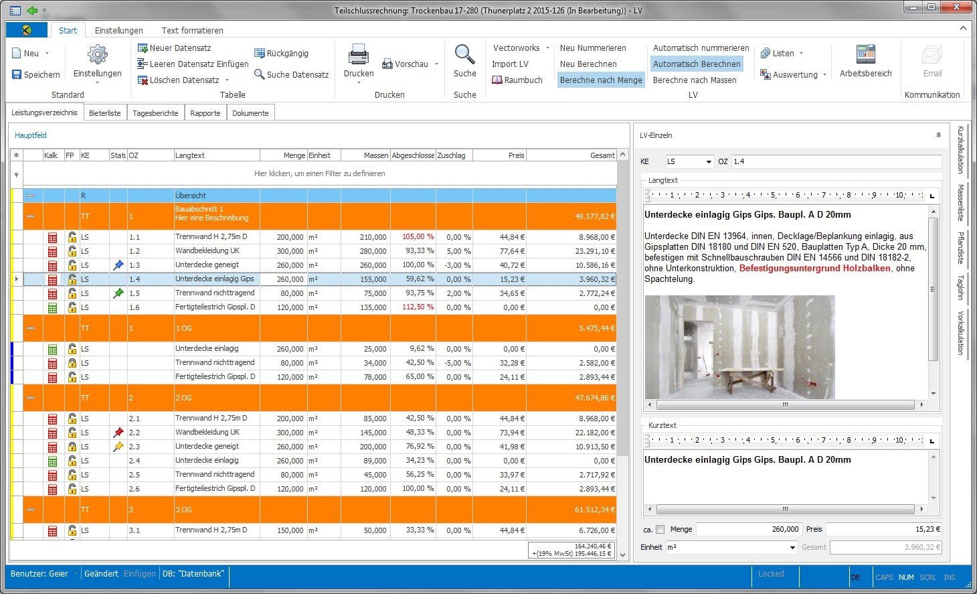Open the Einheit m² dropdown
This screenshot has height=594, width=977.
pos(792,547)
